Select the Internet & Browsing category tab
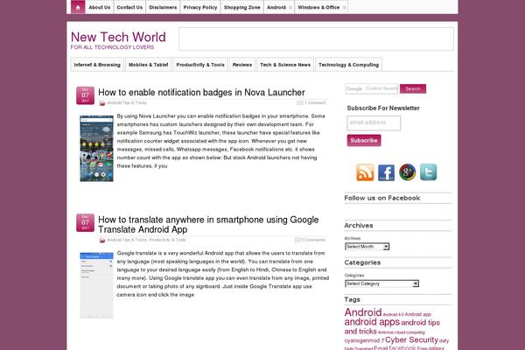This screenshot has width=525, height=350. 97,65
